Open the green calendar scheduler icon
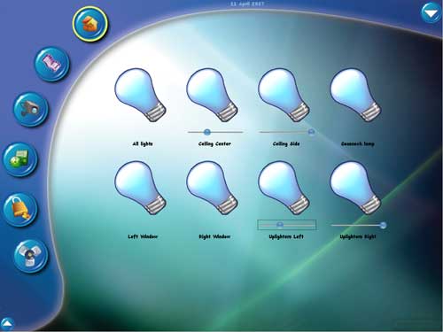Viewport: 443px width, 332px height. coord(20,159)
